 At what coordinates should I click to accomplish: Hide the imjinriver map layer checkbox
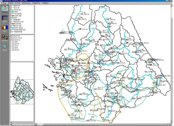[11, 40]
